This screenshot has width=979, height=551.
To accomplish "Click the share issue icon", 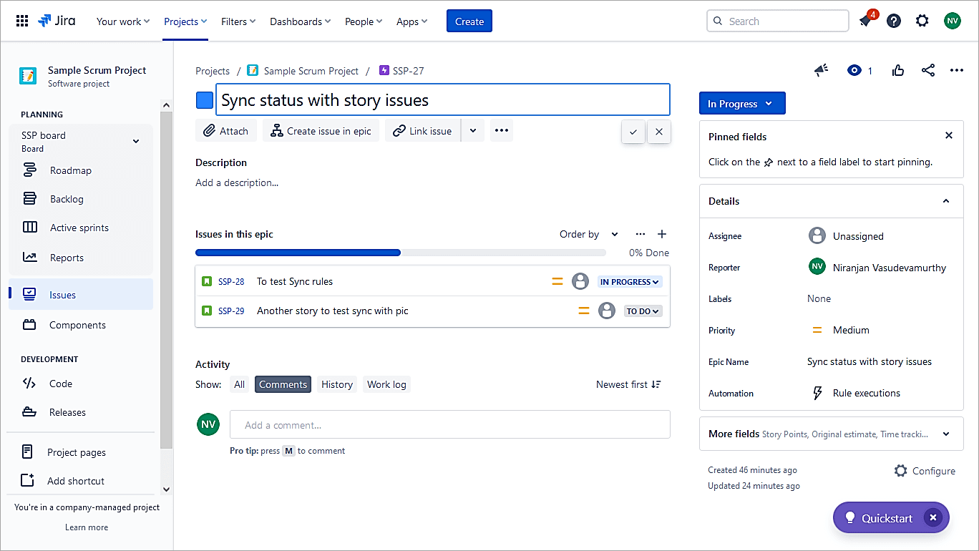I will 928,70.
